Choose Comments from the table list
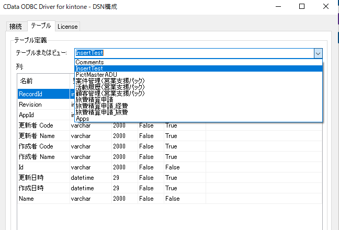This screenshot has height=230, width=339. click(89, 62)
